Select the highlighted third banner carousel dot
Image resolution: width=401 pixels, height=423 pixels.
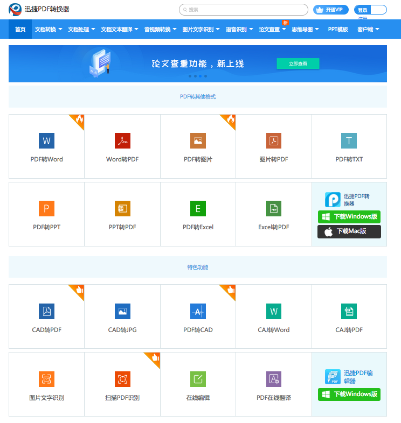coord(200,76)
